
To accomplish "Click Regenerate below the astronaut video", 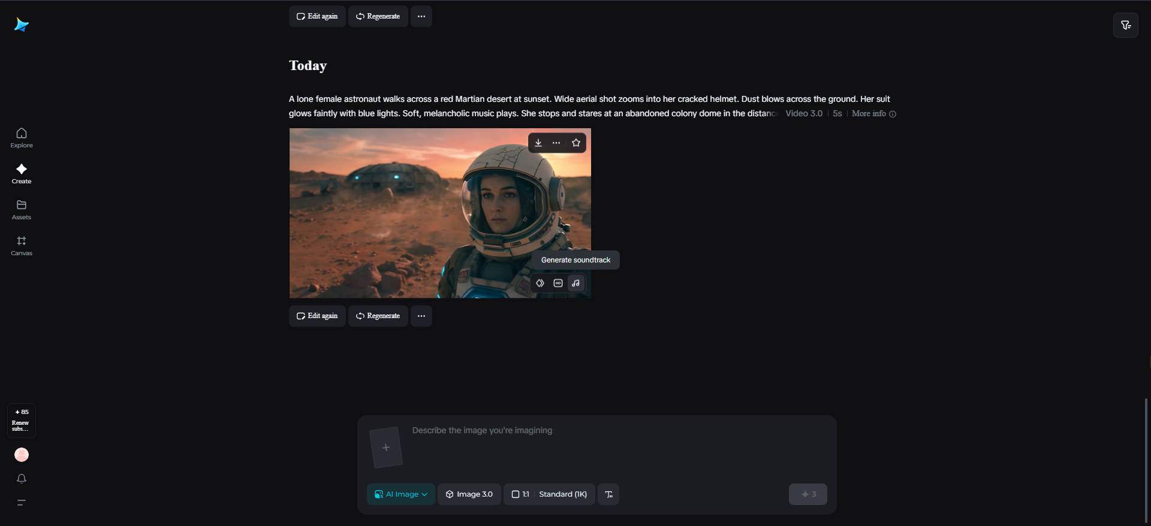I will (x=378, y=316).
